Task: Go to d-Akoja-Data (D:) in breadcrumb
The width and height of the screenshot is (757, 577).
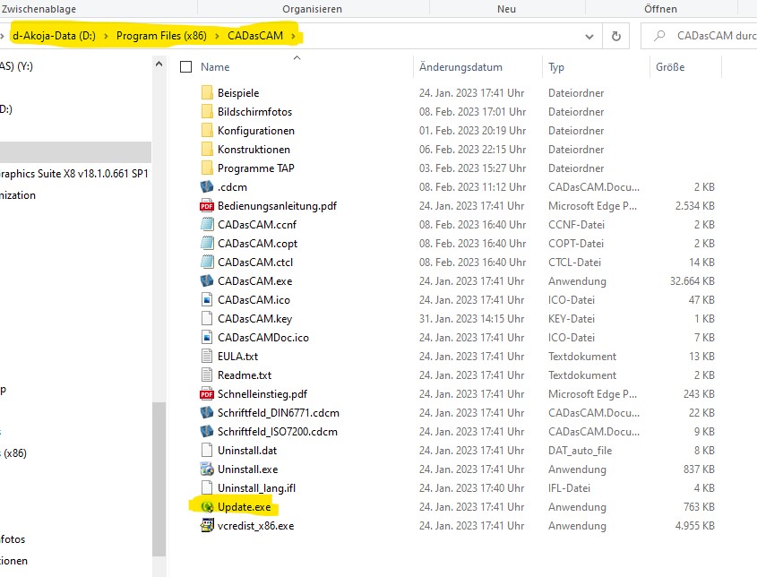Action: point(54,36)
